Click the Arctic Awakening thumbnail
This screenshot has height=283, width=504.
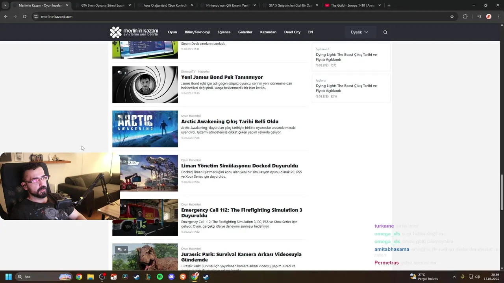pos(145,129)
